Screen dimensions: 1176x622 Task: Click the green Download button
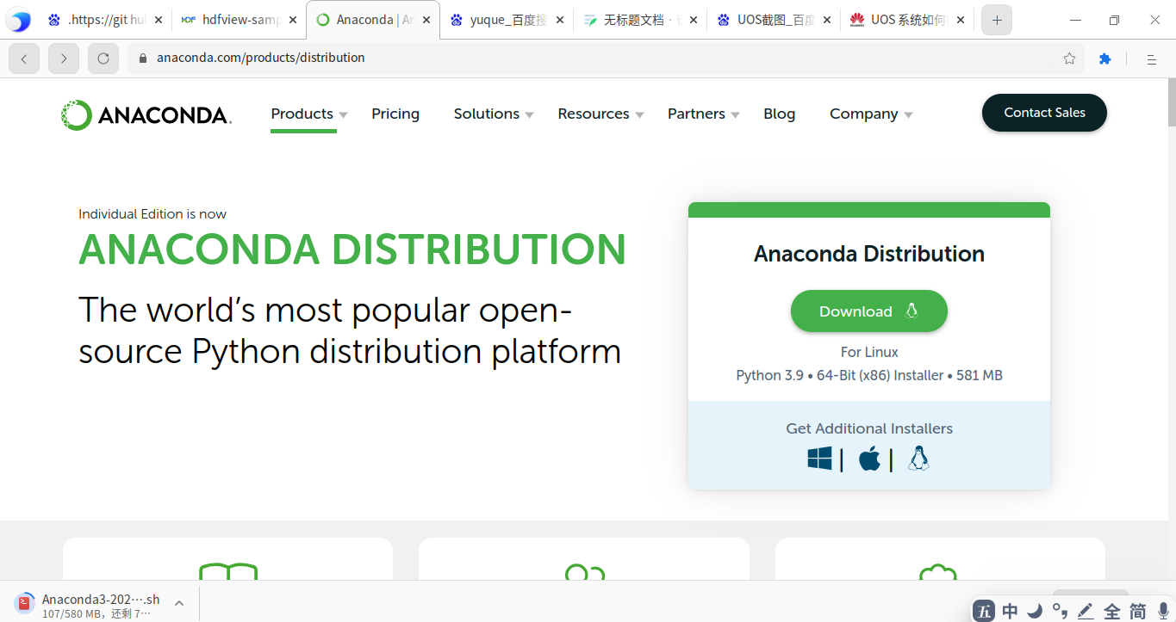(x=869, y=311)
